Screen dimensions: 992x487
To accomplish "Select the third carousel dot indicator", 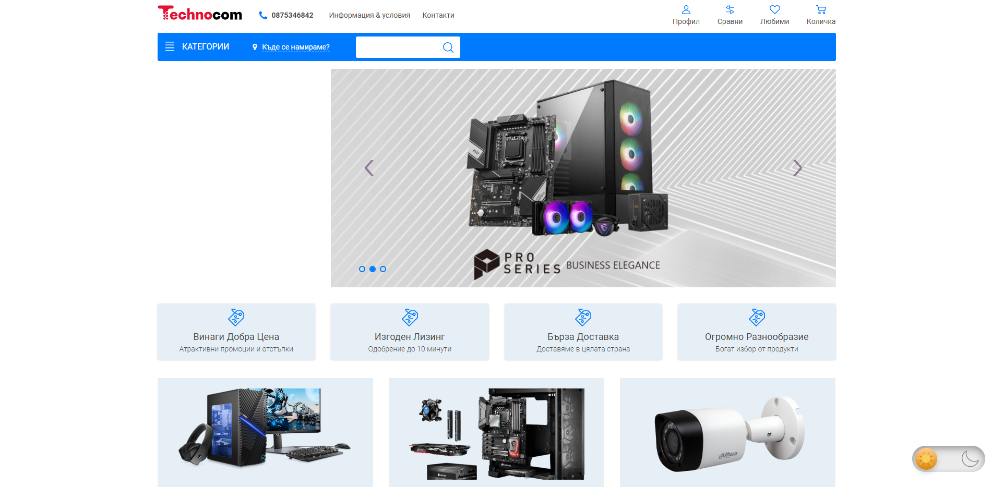I will (x=383, y=269).
